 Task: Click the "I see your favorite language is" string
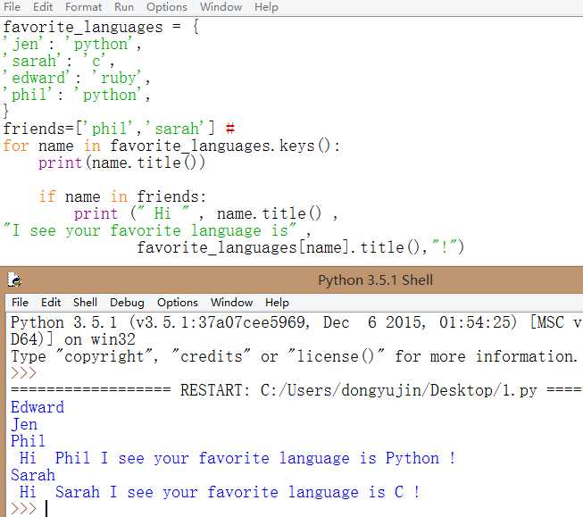tap(150, 230)
